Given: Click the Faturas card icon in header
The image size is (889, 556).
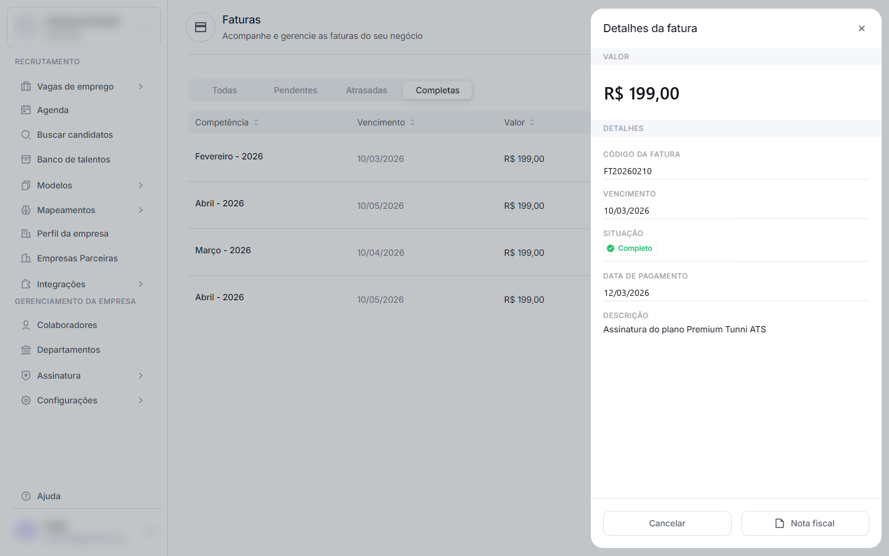Looking at the screenshot, I should point(201,27).
